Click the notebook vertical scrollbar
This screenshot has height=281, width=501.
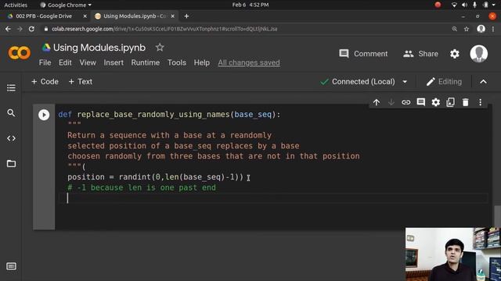point(497,217)
